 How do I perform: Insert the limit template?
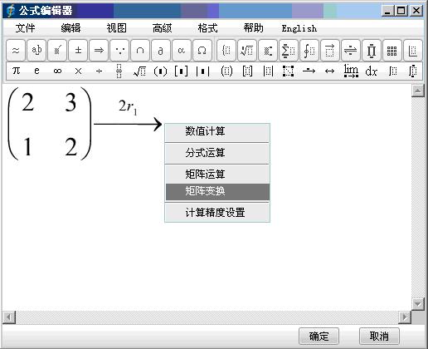tap(351, 71)
